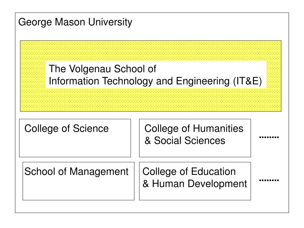Click the 'College of Humanities' text line

[x=194, y=129]
